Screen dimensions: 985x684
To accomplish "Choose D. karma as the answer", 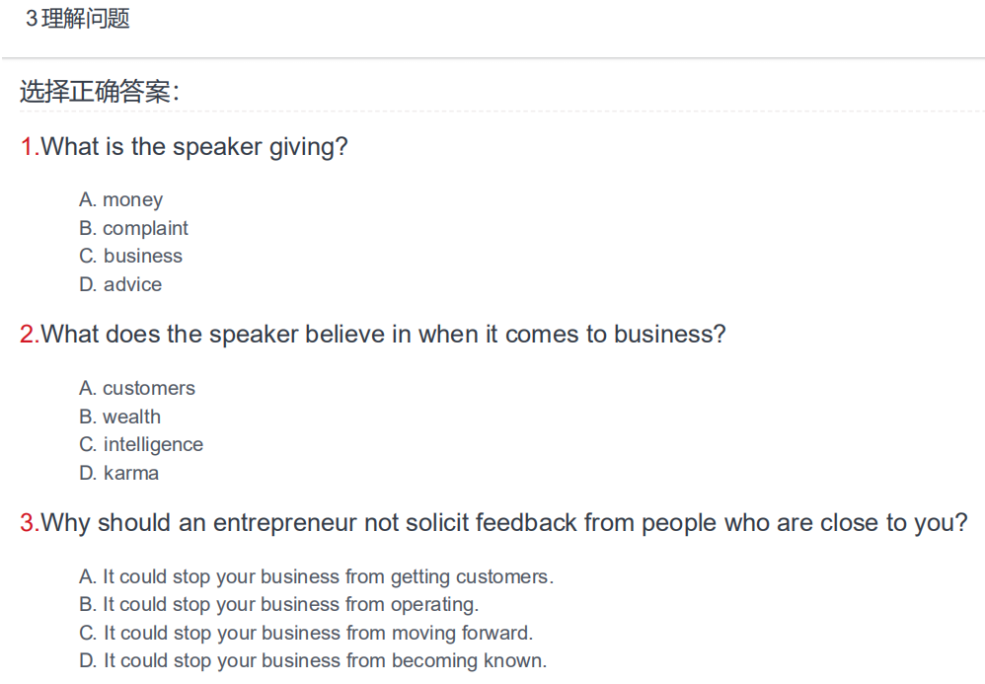I will point(119,473).
